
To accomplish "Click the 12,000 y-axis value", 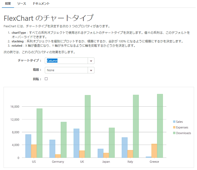I will coord(15,120).
